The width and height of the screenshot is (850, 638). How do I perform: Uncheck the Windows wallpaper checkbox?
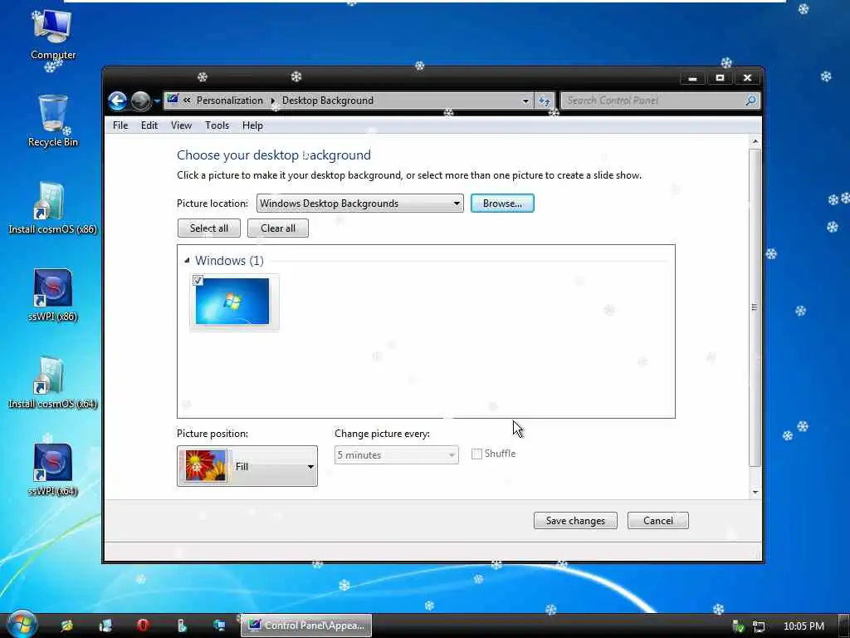click(x=198, y=281)
